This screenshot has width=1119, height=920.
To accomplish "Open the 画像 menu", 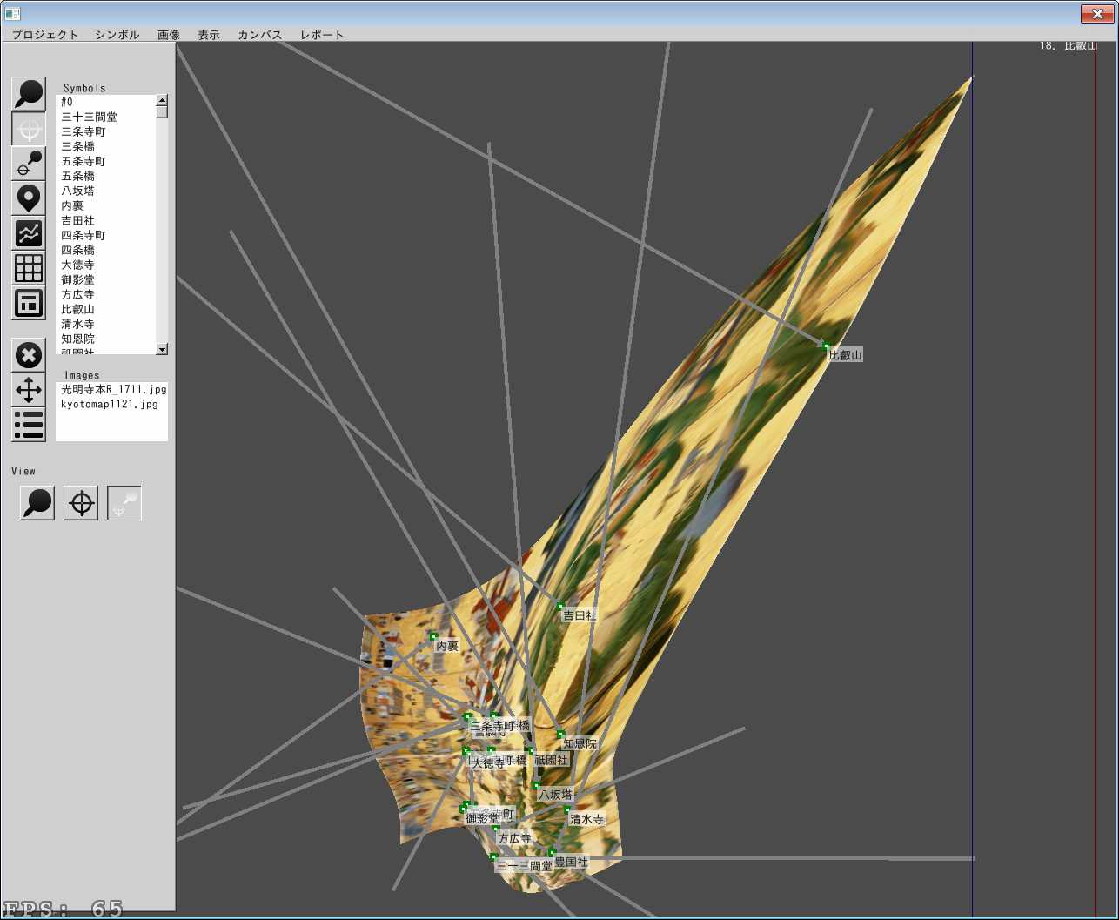I will [169, 35].
